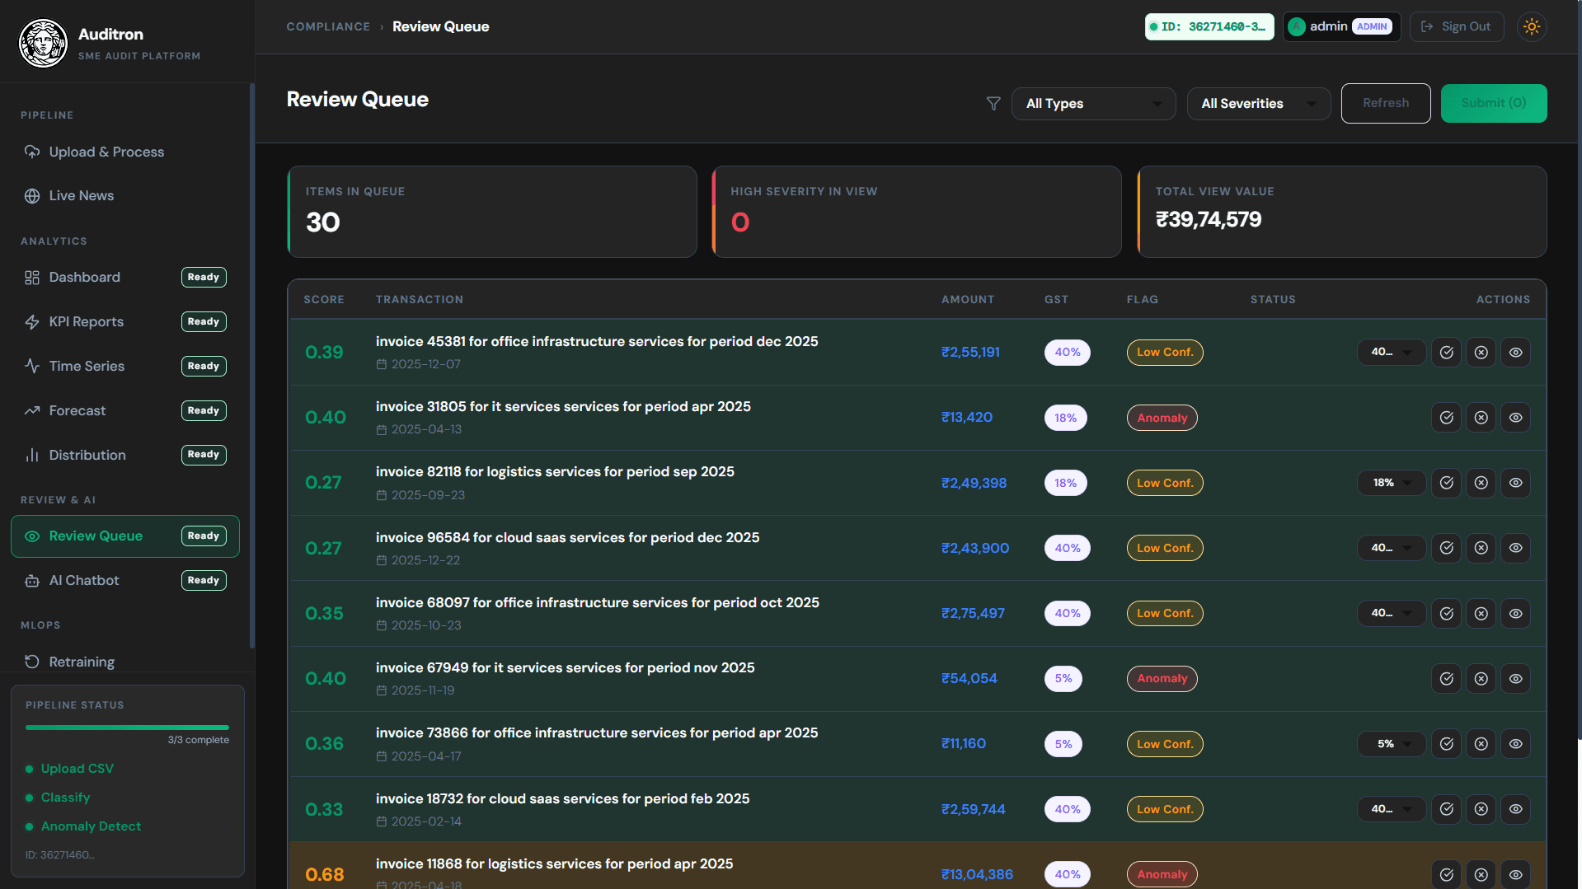Expand the All Severities dropdown
Screen dimensions: 1582x889
pyautogui.click(x=1258, y=104)
